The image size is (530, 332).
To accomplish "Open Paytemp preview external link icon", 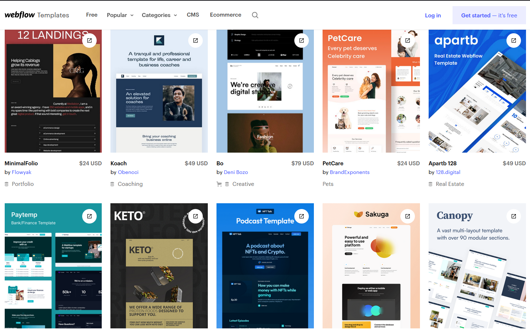I will 89,216.
